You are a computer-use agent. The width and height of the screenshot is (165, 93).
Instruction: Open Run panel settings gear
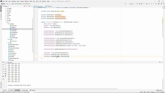point(160,62)
